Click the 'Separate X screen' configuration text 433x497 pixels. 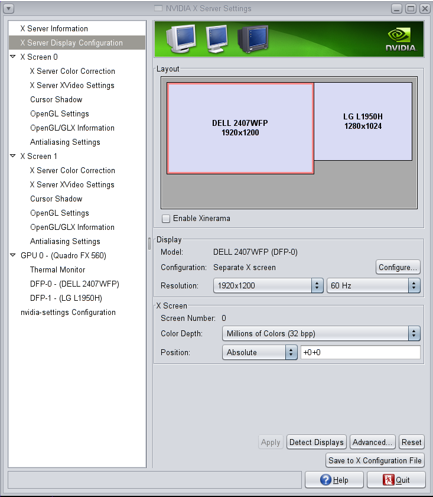(244, 268)
